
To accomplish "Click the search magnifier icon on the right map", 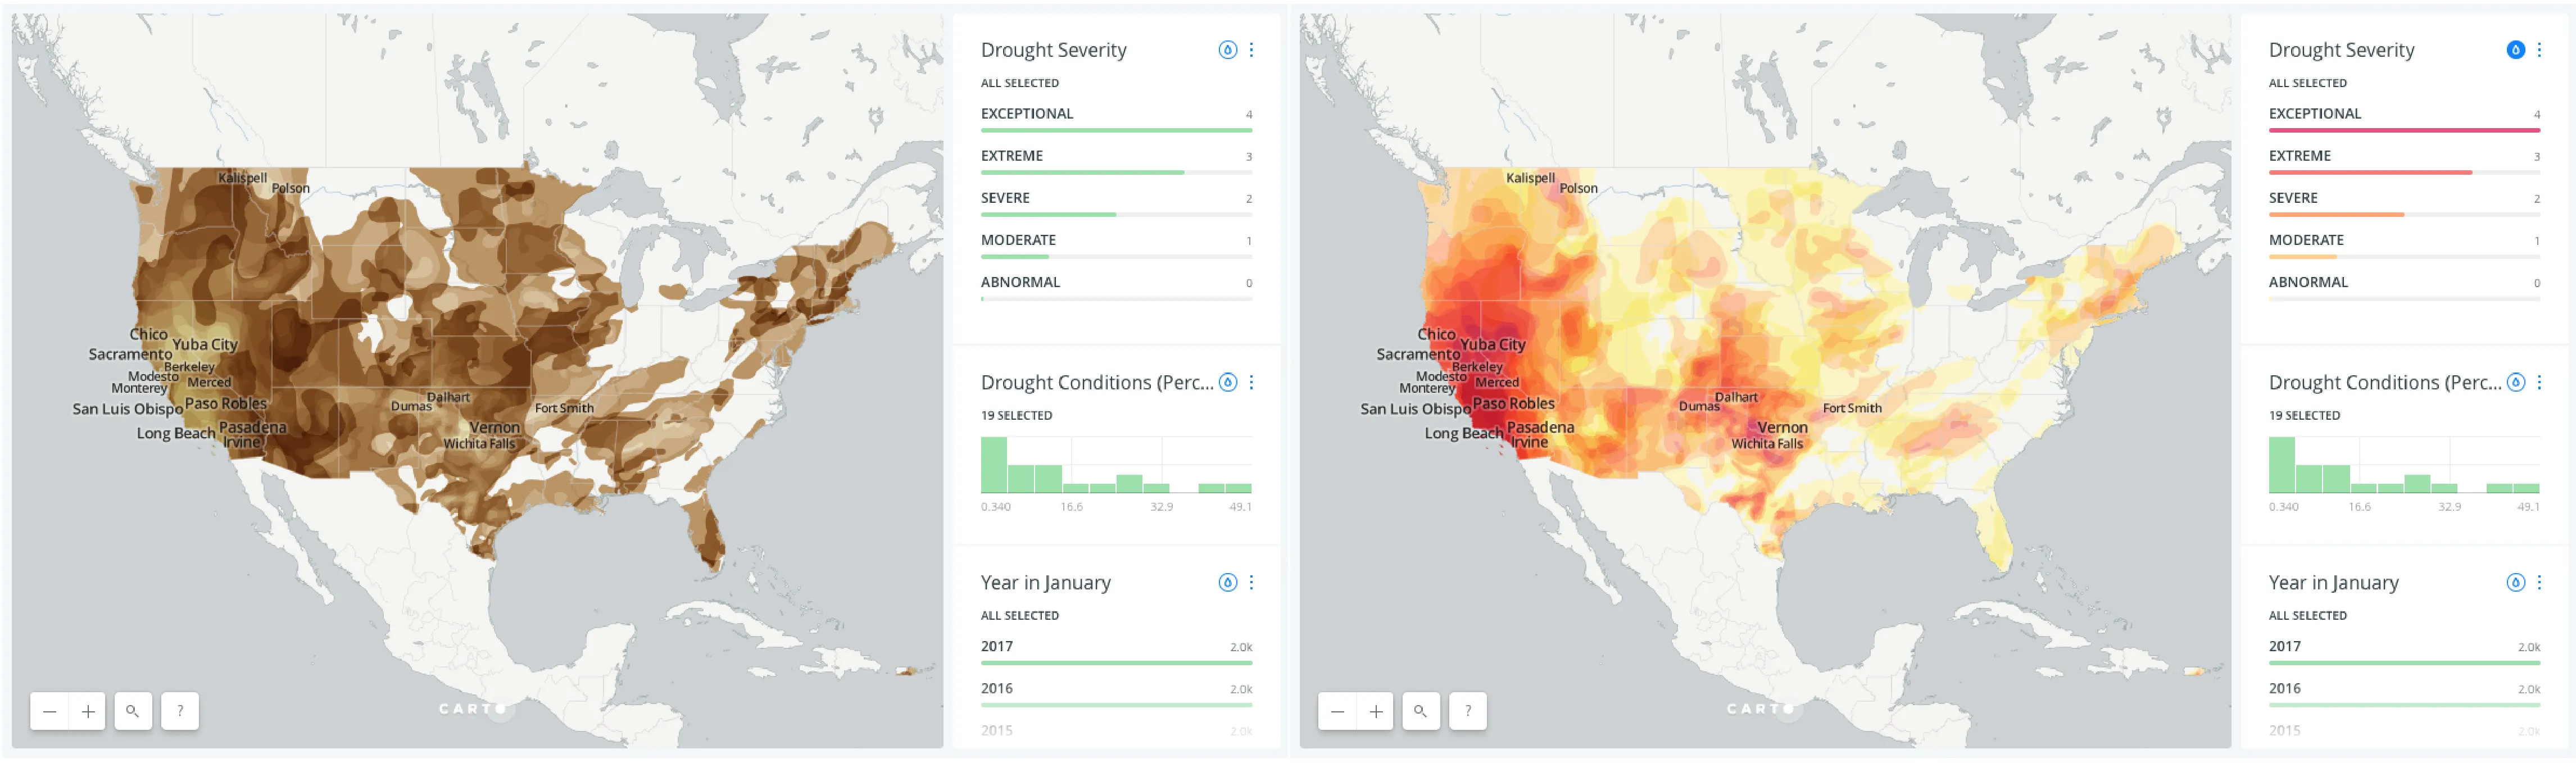I will [1421, 711].
